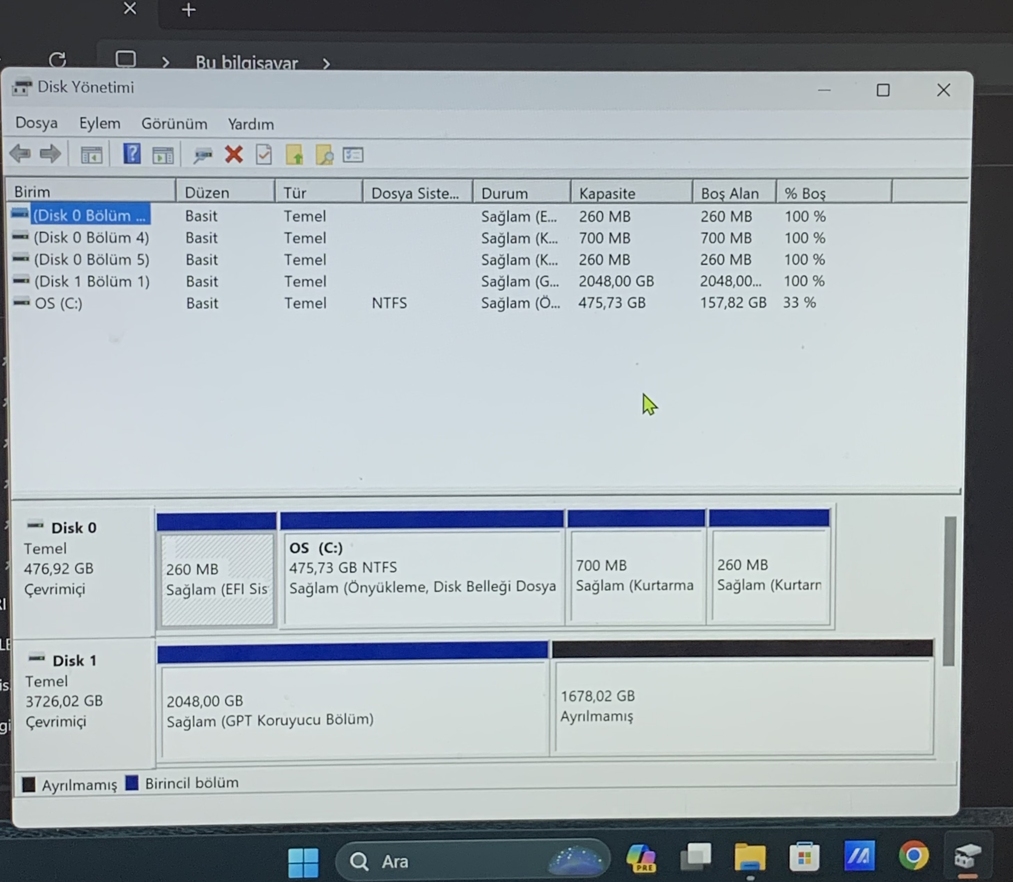Screen dimensions: 1013x882
Task: Click the disk pane vertical scrollbar
Action: (949, 591)
